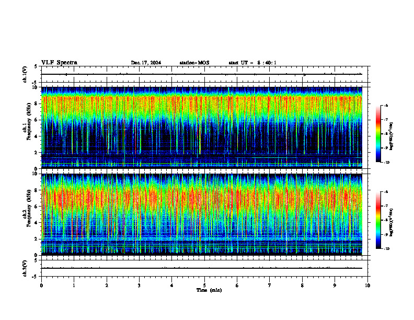The height and width of the screenshot is (320, 414).
Task: Click the "ch.3(V)" voltage axis label
Action: [x=25, y=268]
